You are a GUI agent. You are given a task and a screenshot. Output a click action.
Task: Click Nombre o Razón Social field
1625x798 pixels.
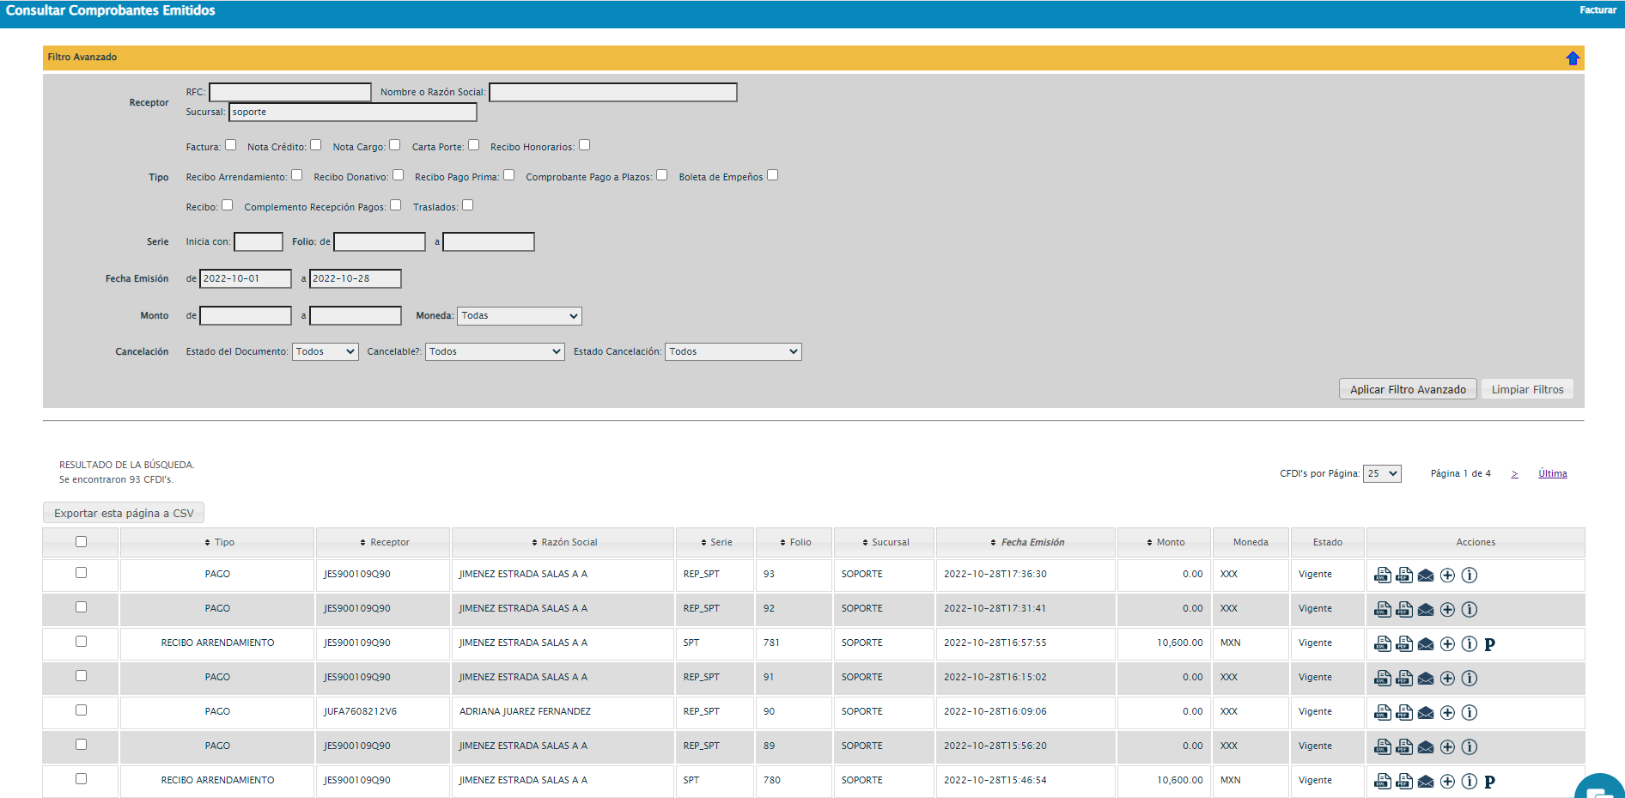[x=613, y=92]
